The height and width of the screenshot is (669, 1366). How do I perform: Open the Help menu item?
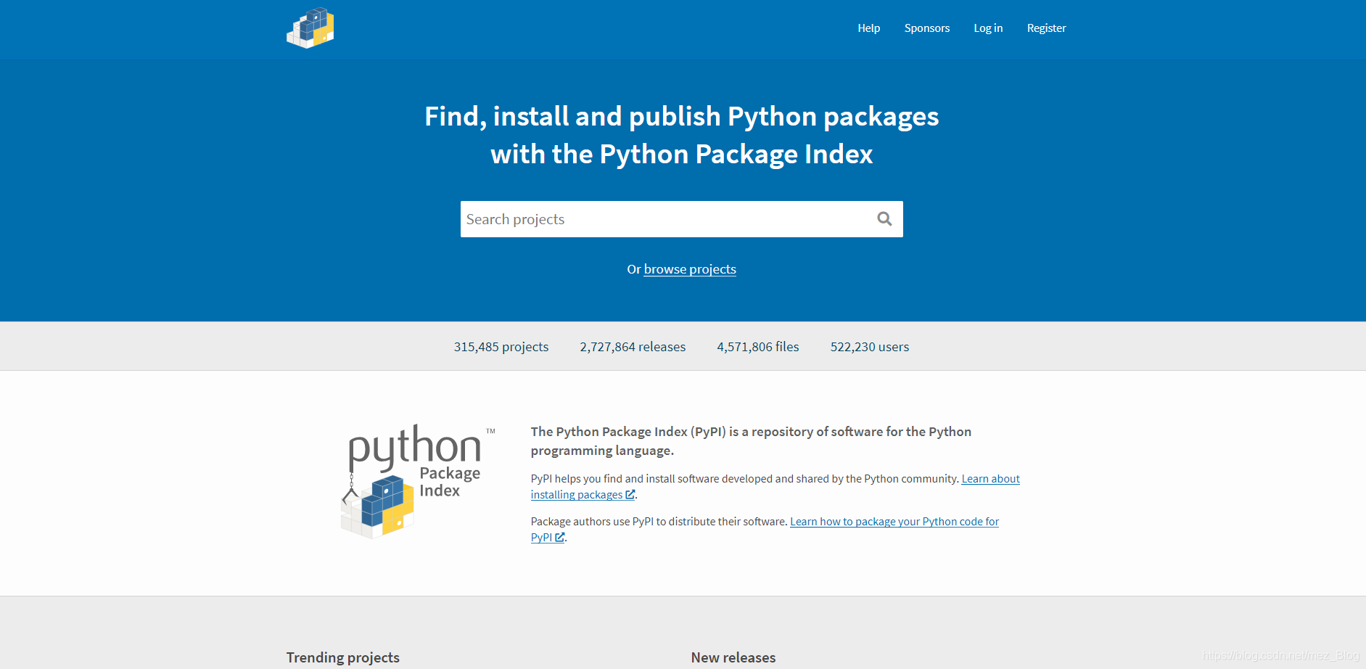tap(868, 28)
